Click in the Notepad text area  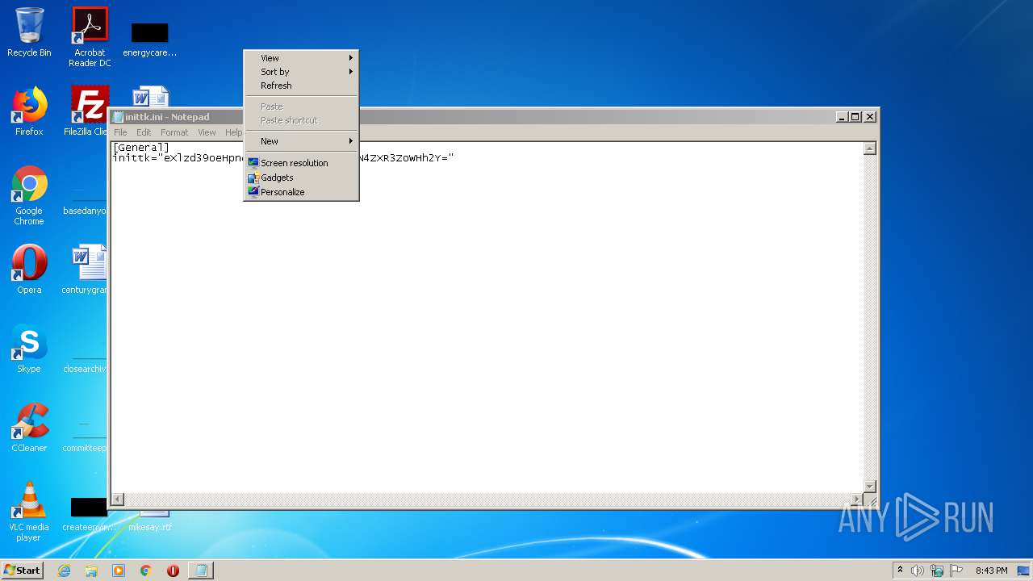[x=487, y=317]
